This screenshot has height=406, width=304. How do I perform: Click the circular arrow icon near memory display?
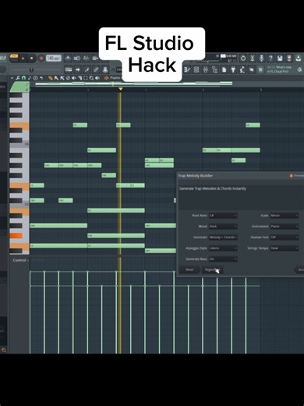coord(243,58)
